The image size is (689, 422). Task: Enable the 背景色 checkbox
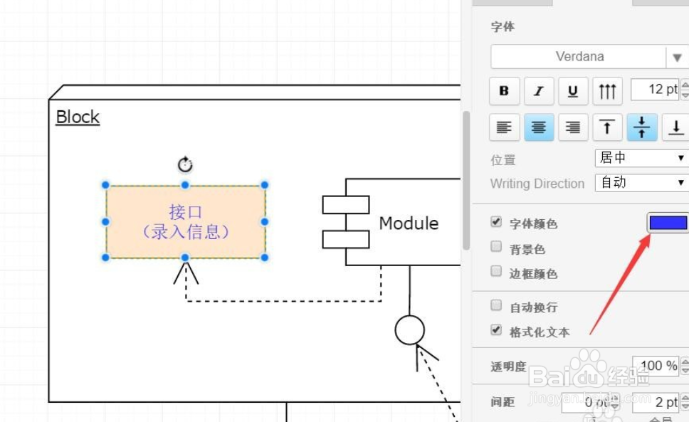(495, 248)
